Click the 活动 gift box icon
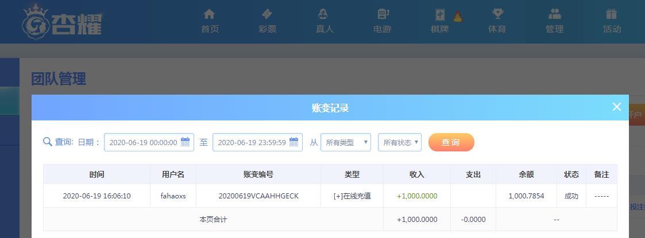645x238 pixels. 612,14
